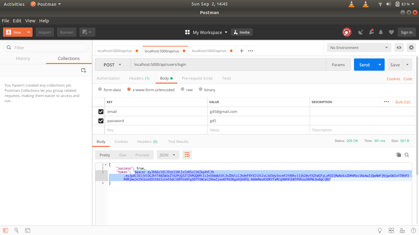
Task: Open keyboard shortcuts icon in status bar
Action: 402,230
